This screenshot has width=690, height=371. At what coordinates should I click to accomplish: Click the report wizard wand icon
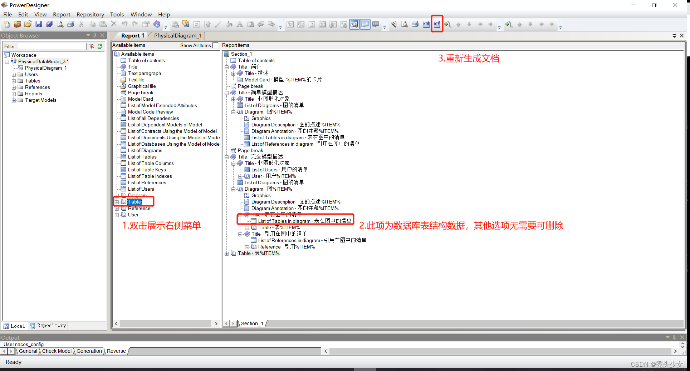coord(394,24)
